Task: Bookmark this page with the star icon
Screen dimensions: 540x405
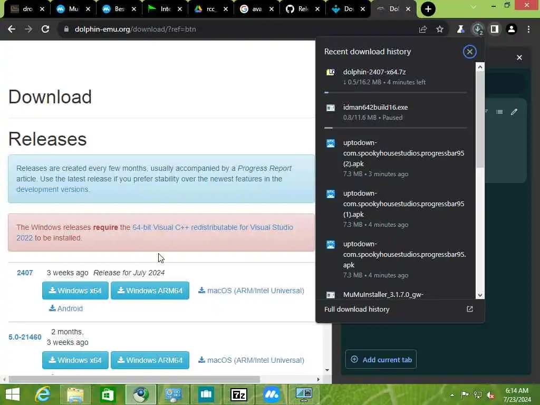Action: pos(440,30)
